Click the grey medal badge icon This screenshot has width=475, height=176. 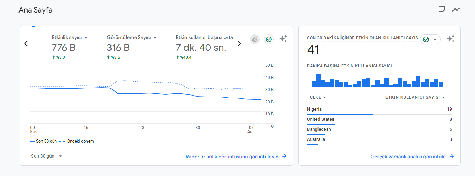[255, 39]
